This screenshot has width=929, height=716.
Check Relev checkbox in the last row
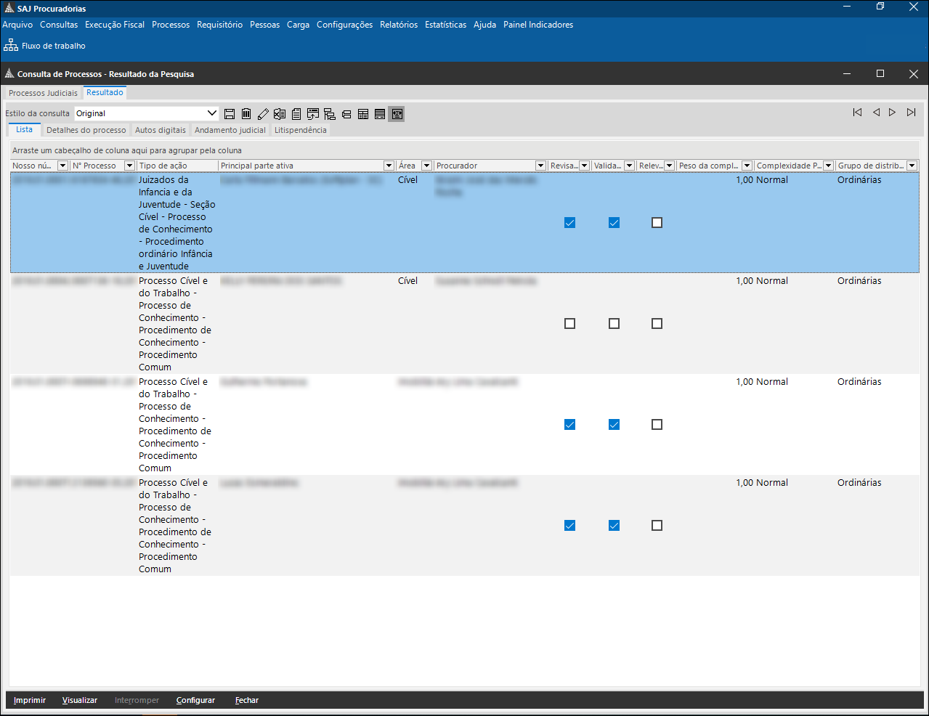657,526
